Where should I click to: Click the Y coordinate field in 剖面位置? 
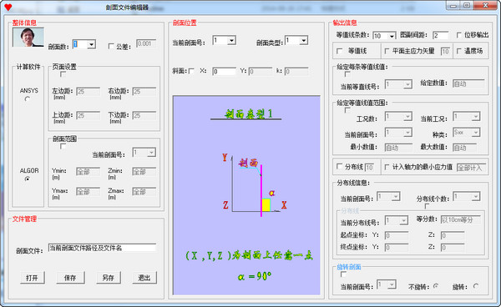click(x=261, y=72)
